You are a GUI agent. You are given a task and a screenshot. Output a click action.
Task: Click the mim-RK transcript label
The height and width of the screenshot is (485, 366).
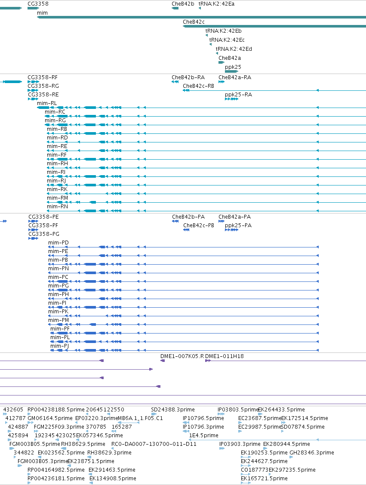[x=57, y=189]
